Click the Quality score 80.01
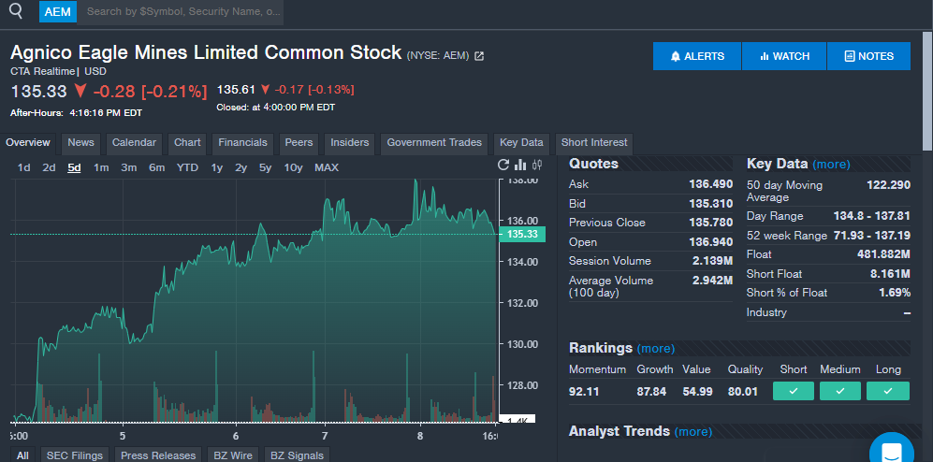This screenshot has width=933, height=462. coord(743,392)
